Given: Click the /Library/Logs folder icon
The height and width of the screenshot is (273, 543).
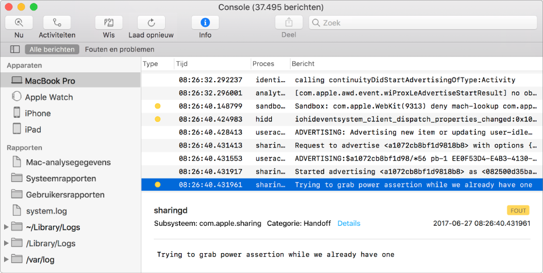Looking at the screenshot, I should pyautogui.click(x=16, y=243).
